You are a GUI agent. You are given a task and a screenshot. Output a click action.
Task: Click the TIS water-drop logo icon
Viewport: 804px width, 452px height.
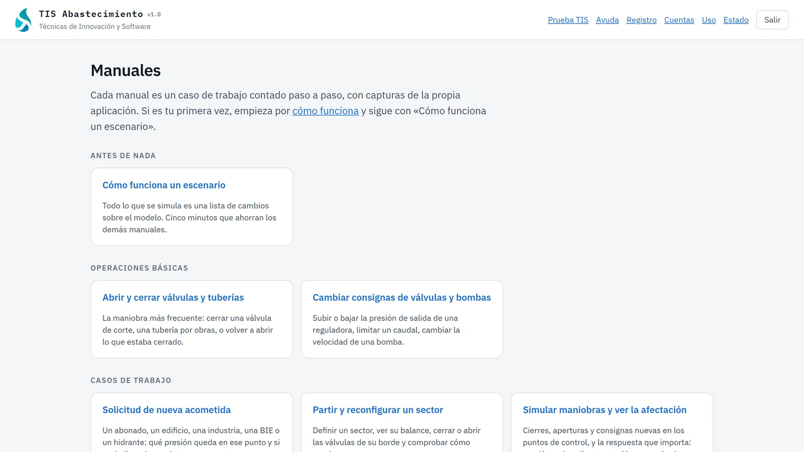coord(23,20)
